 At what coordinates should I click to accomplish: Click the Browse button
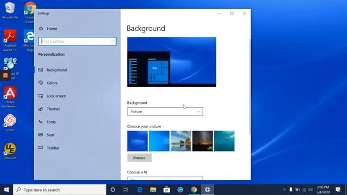click(139, 158)
